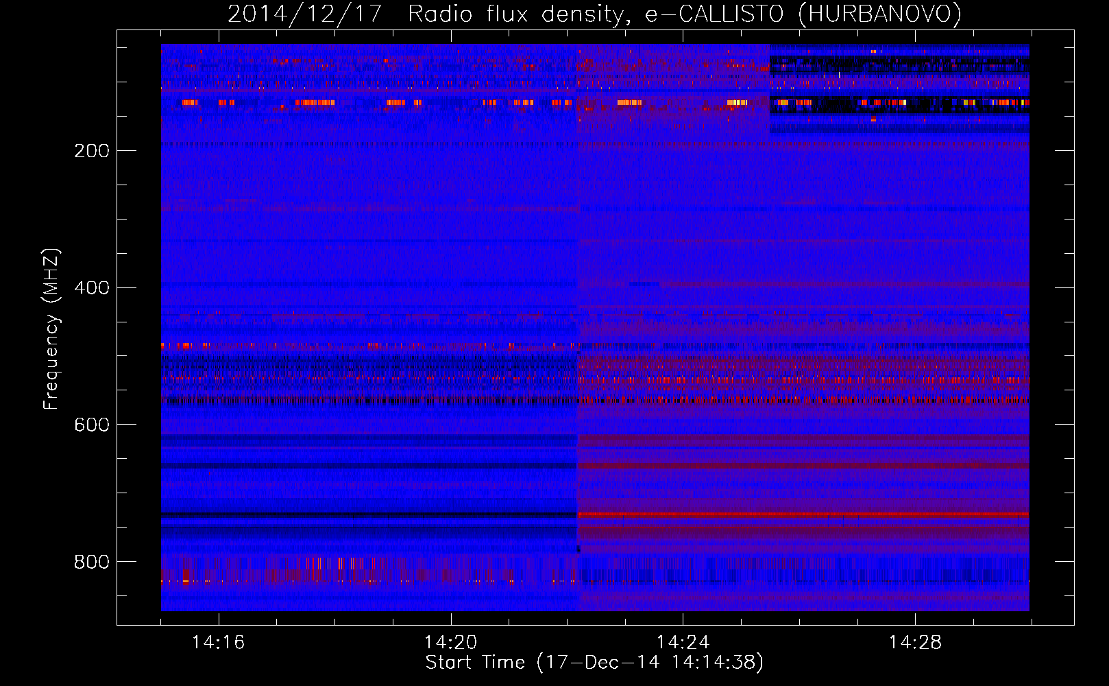1109x686 pixels.
Task: Click the 400 MHz frequency tick label
Action: pos(92,288)
